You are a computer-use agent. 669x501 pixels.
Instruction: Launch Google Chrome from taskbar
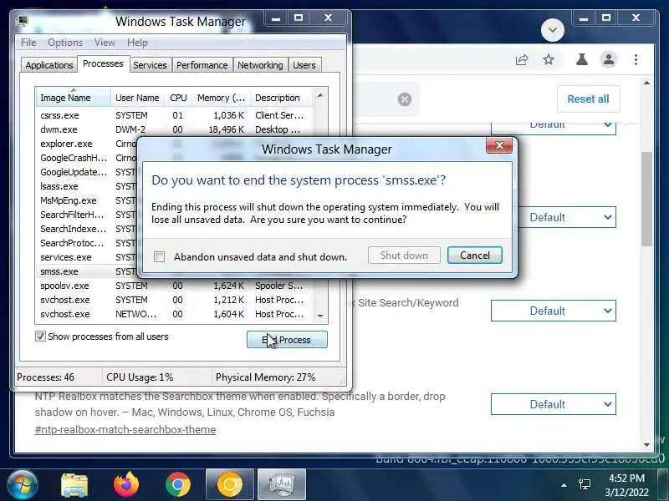point(178,485)
